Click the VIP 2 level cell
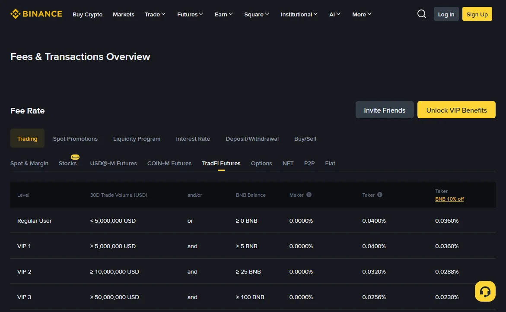 tap(24, 271)
